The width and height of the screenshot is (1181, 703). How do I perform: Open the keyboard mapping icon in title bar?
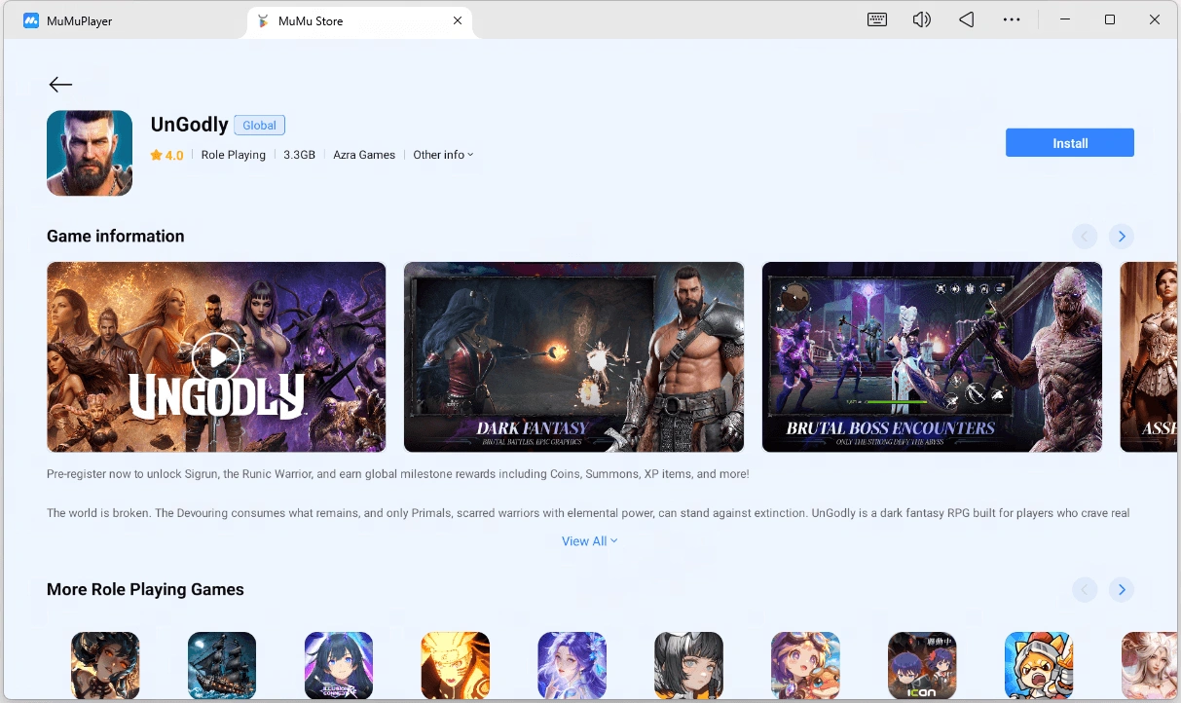(x=877, y=19)
